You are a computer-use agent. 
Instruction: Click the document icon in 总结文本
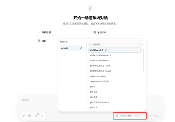(x=94, y=32)
